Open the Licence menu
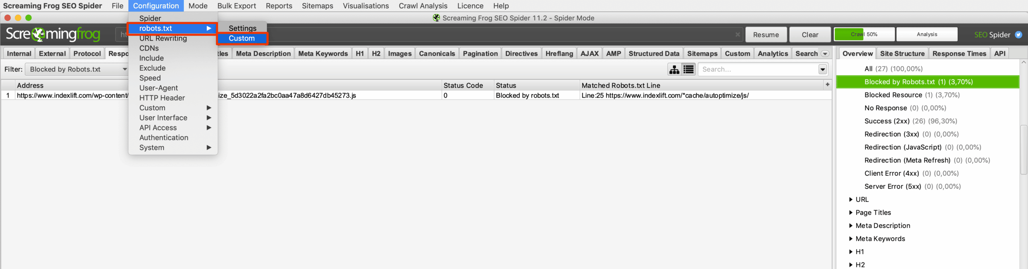 point(470,6)
